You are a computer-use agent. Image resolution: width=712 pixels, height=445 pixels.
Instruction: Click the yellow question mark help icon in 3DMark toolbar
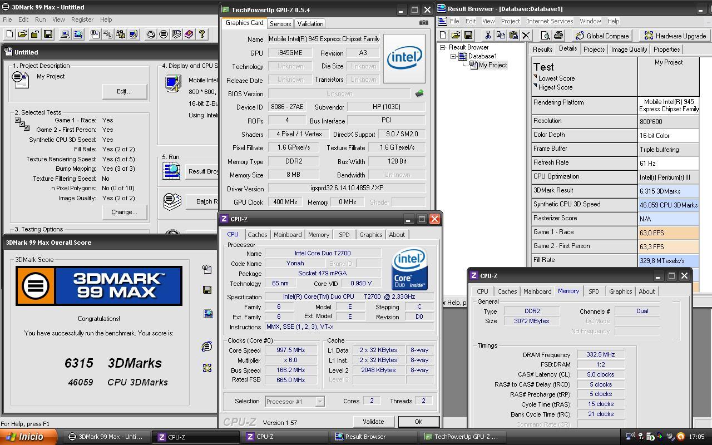(202, 34)
